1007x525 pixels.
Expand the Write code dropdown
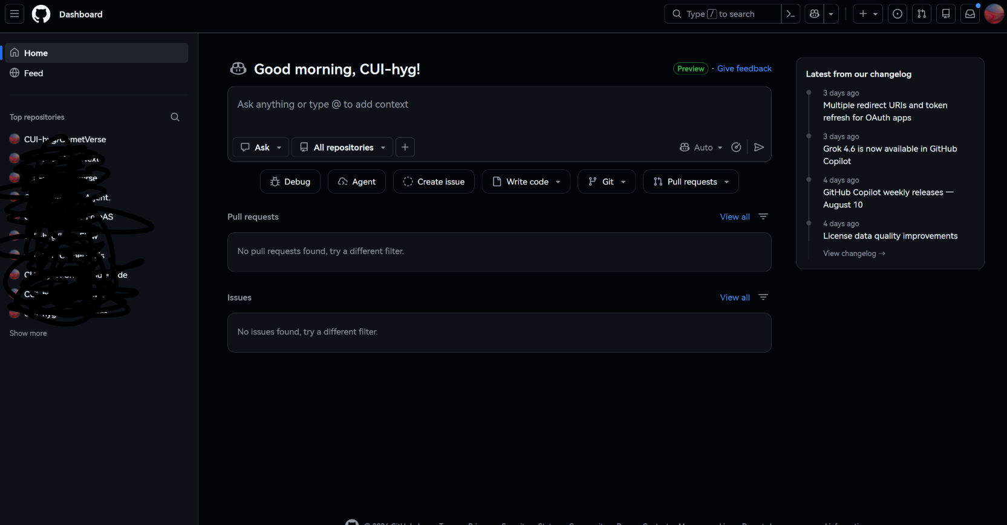526,181
